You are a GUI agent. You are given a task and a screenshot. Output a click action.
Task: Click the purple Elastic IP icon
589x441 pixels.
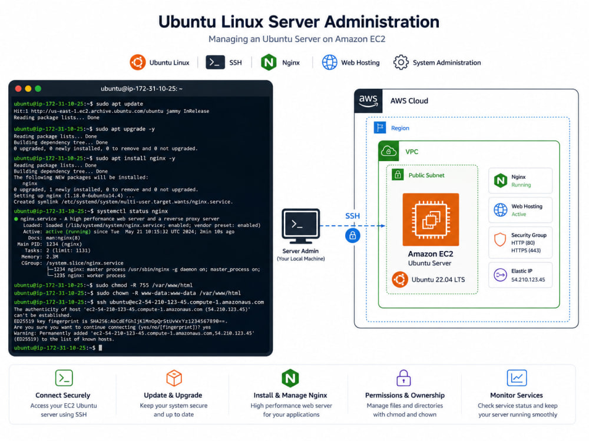(x=500, y=275)
